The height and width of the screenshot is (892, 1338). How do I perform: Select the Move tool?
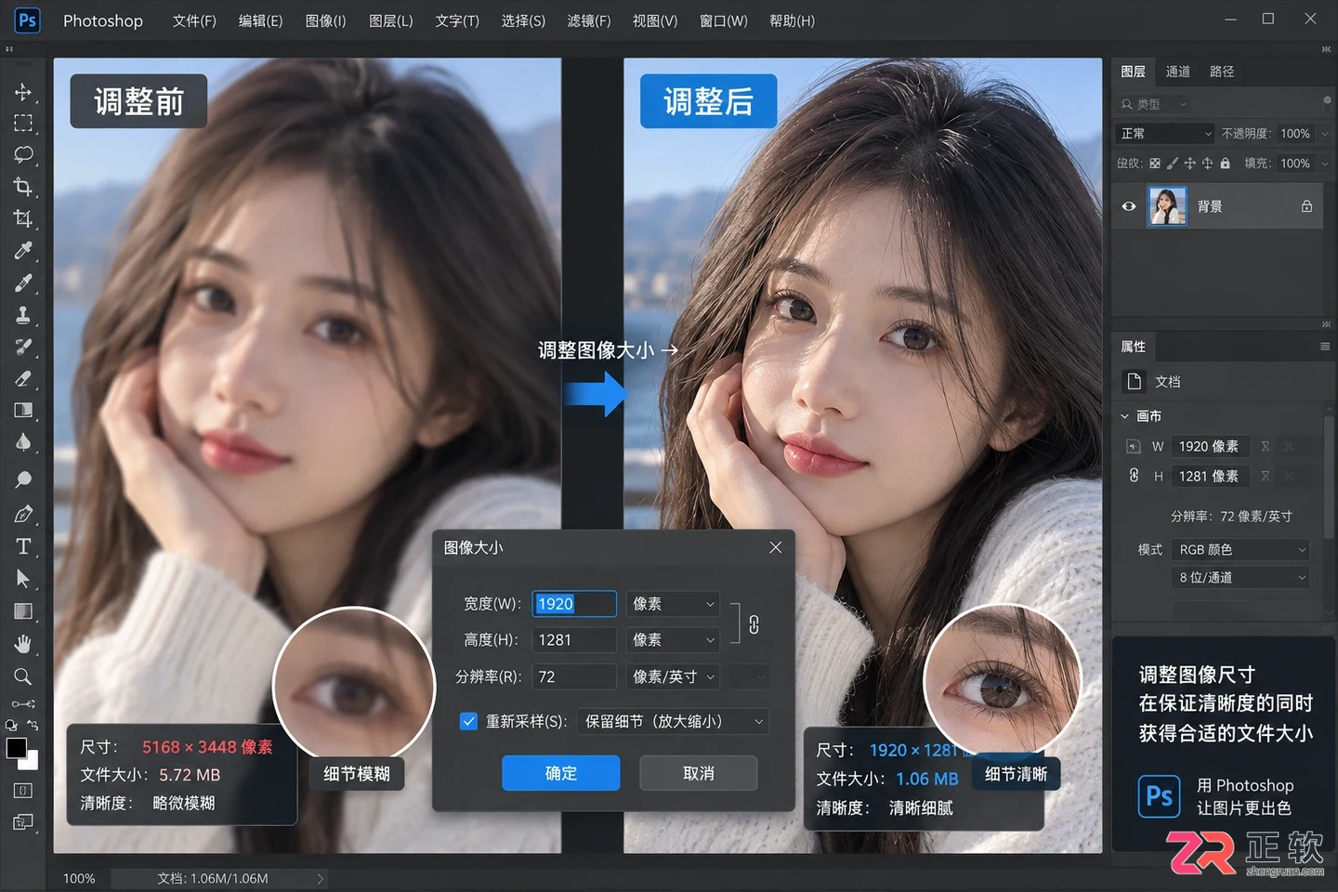(23, 92)
